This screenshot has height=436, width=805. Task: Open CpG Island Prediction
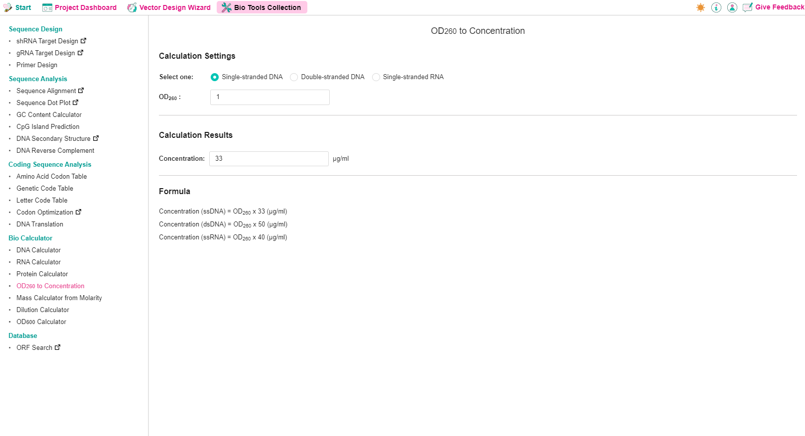[48, 126]
